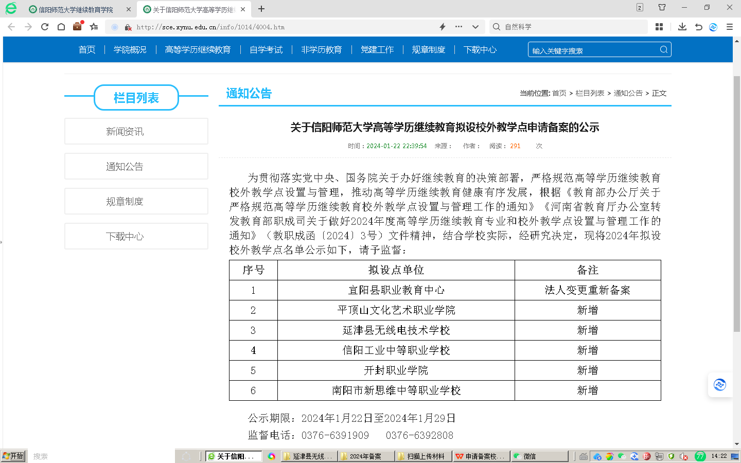Open 高等学历继续教育 in the navigation bar
The height and width of the screenshot is (463, 741).
(198, 50)
